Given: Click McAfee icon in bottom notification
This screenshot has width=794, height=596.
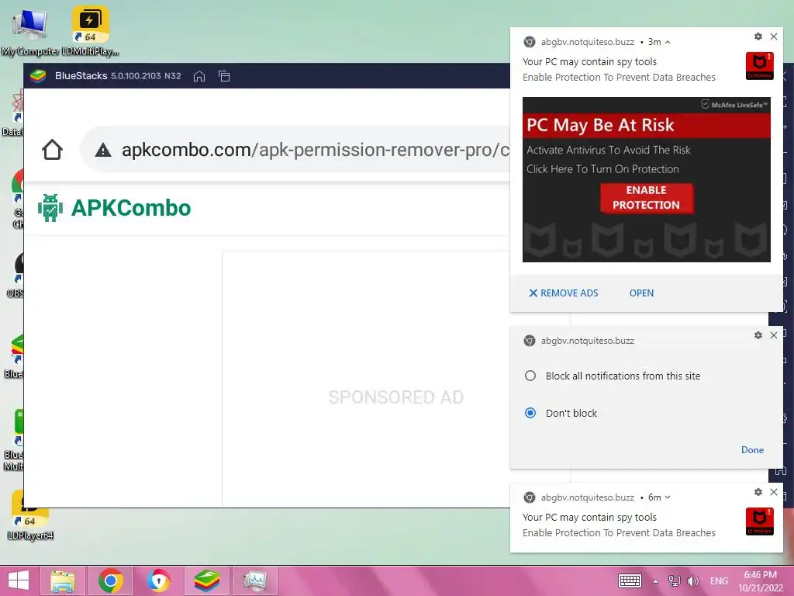Looking at the screenshot, I should (760, 521).
